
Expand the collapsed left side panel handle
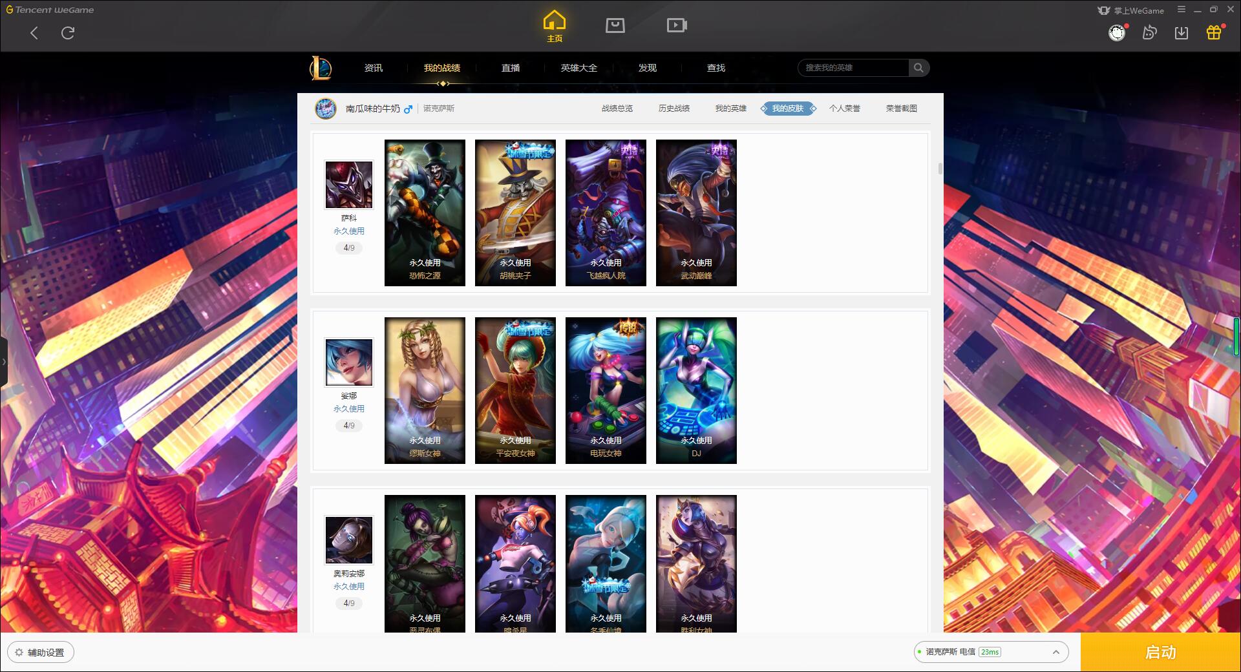click(x=4, y=362)
